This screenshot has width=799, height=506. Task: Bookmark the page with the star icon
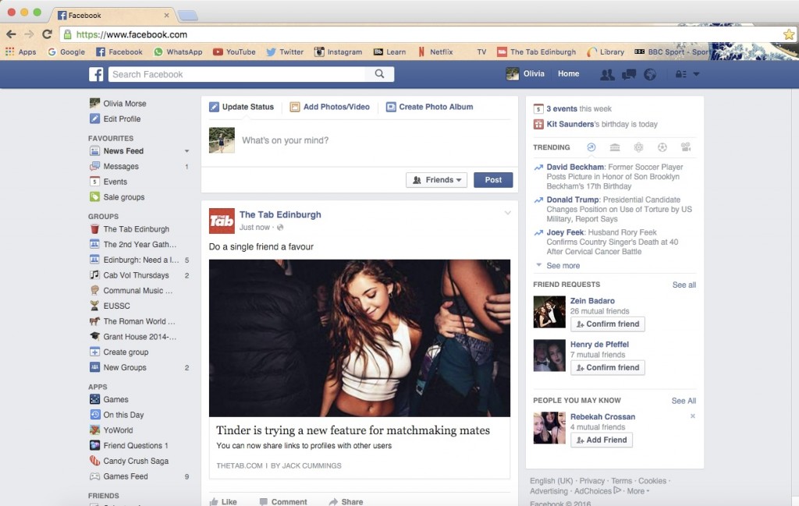tap(789, 34)
